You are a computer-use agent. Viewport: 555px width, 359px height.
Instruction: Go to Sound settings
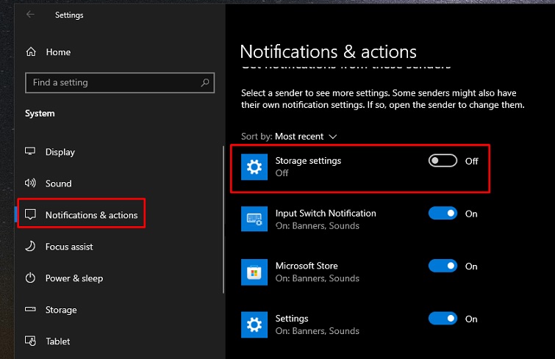tap(58, 184)
